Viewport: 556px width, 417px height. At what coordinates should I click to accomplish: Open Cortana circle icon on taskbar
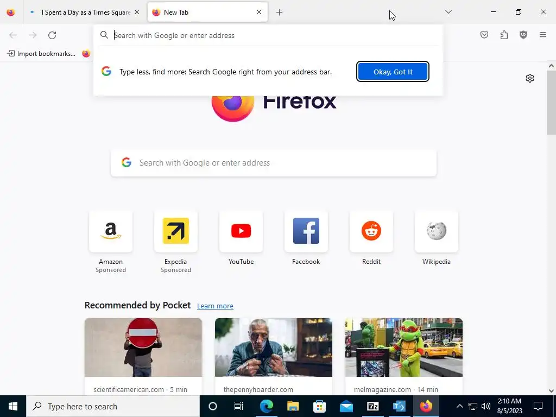[x=213, y=406]
